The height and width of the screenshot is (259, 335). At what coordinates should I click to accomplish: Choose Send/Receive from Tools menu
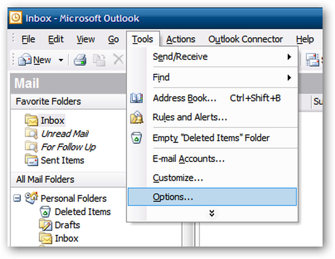[x=212, y=57]
